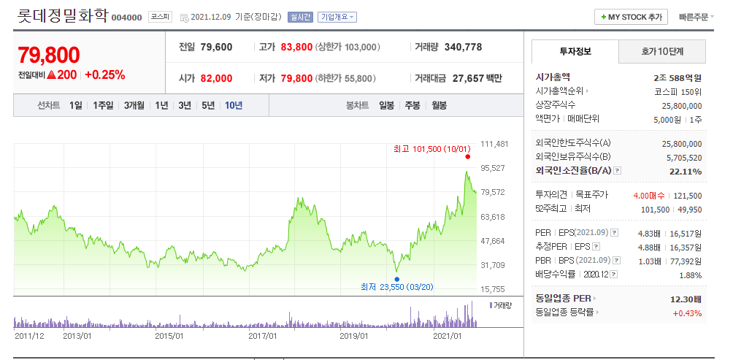Open the 기업개요 dropdown
The width and height of the screenshot is (733, 360).
point(337,18)
